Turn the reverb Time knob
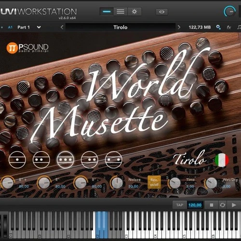This screenshot has height=241, width=241. click(x=174, y=183)
